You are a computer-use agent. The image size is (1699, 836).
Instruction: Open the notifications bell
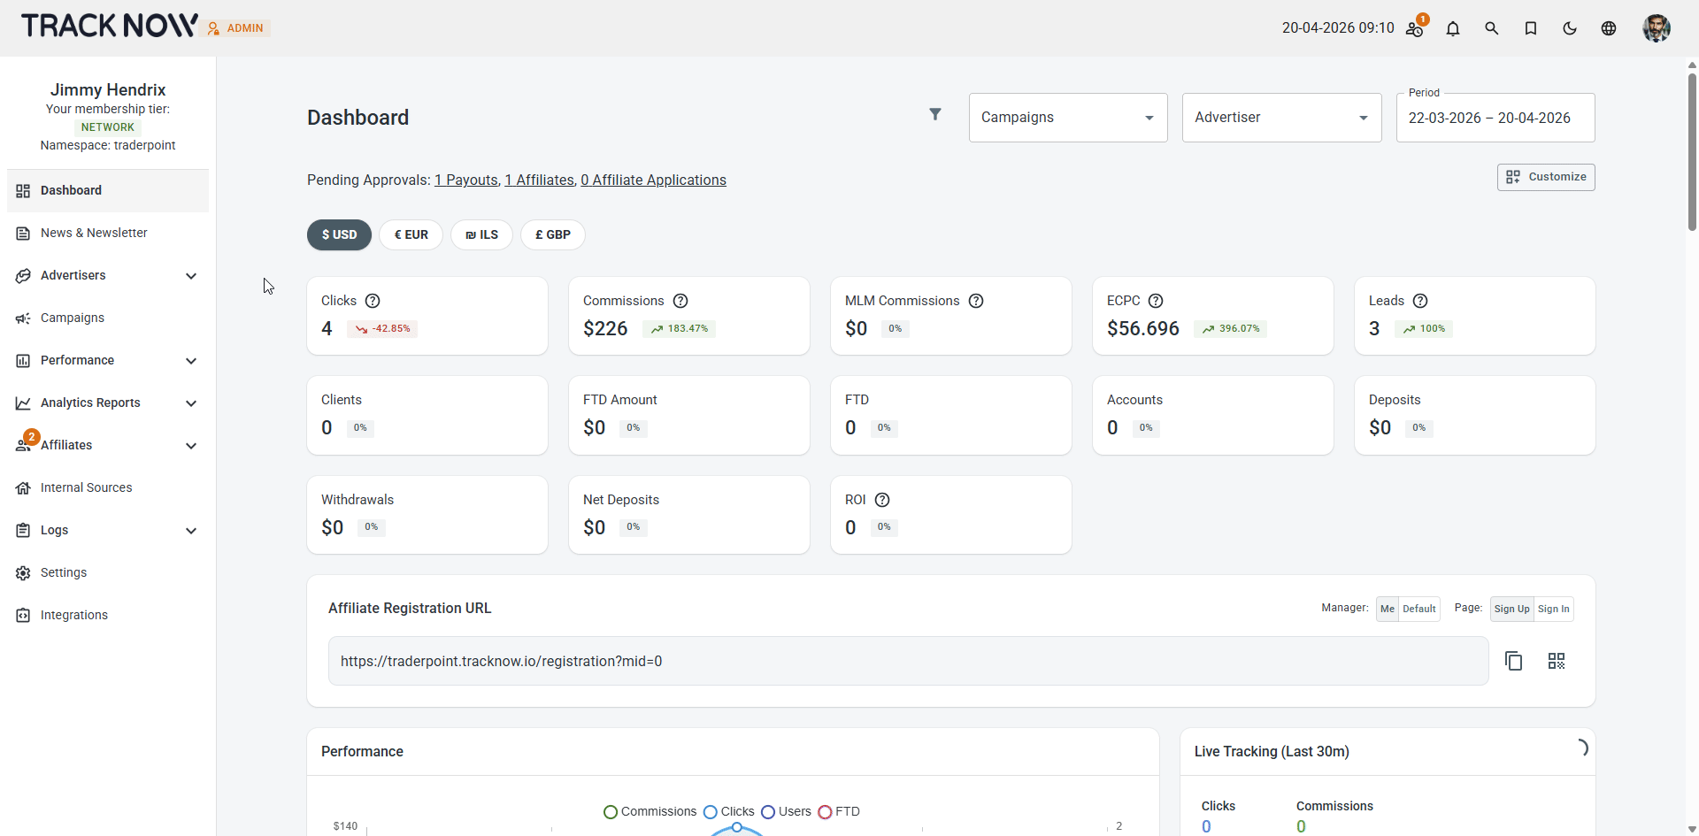pos(1453,28)
